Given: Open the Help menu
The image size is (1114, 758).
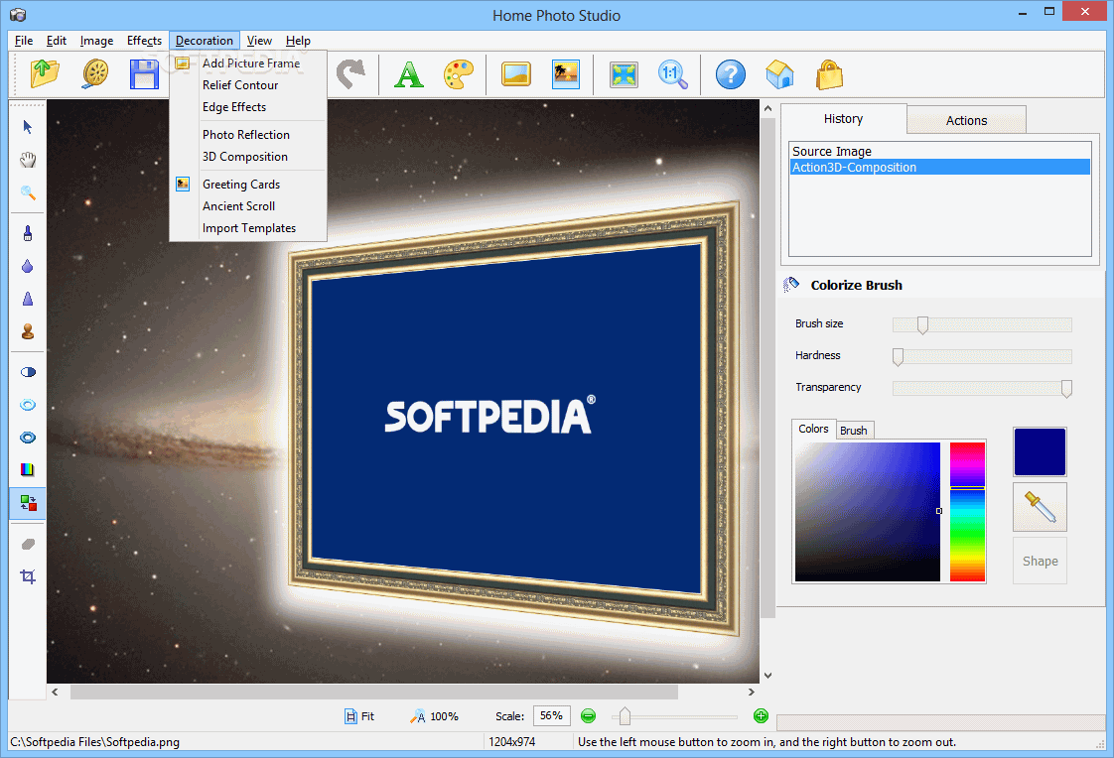Looking at the screenshot, I should [x=299, y=41].
